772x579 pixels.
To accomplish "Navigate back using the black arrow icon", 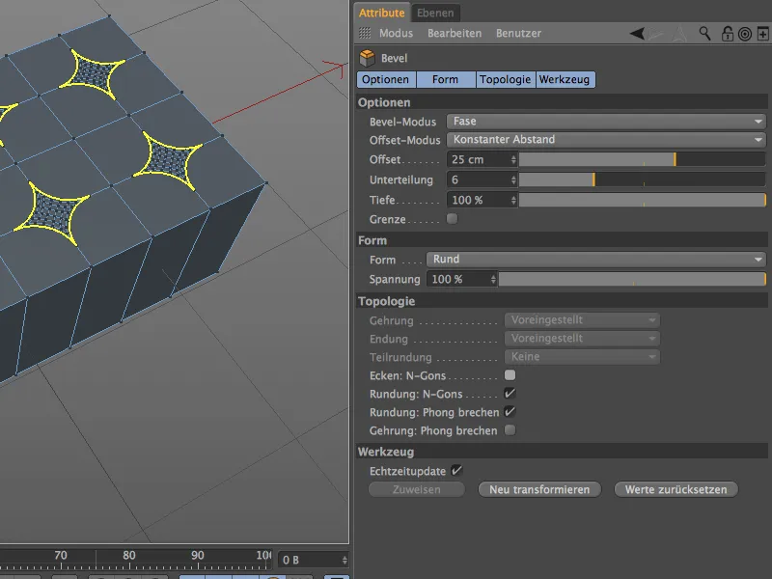I will [x=635, y=33].
